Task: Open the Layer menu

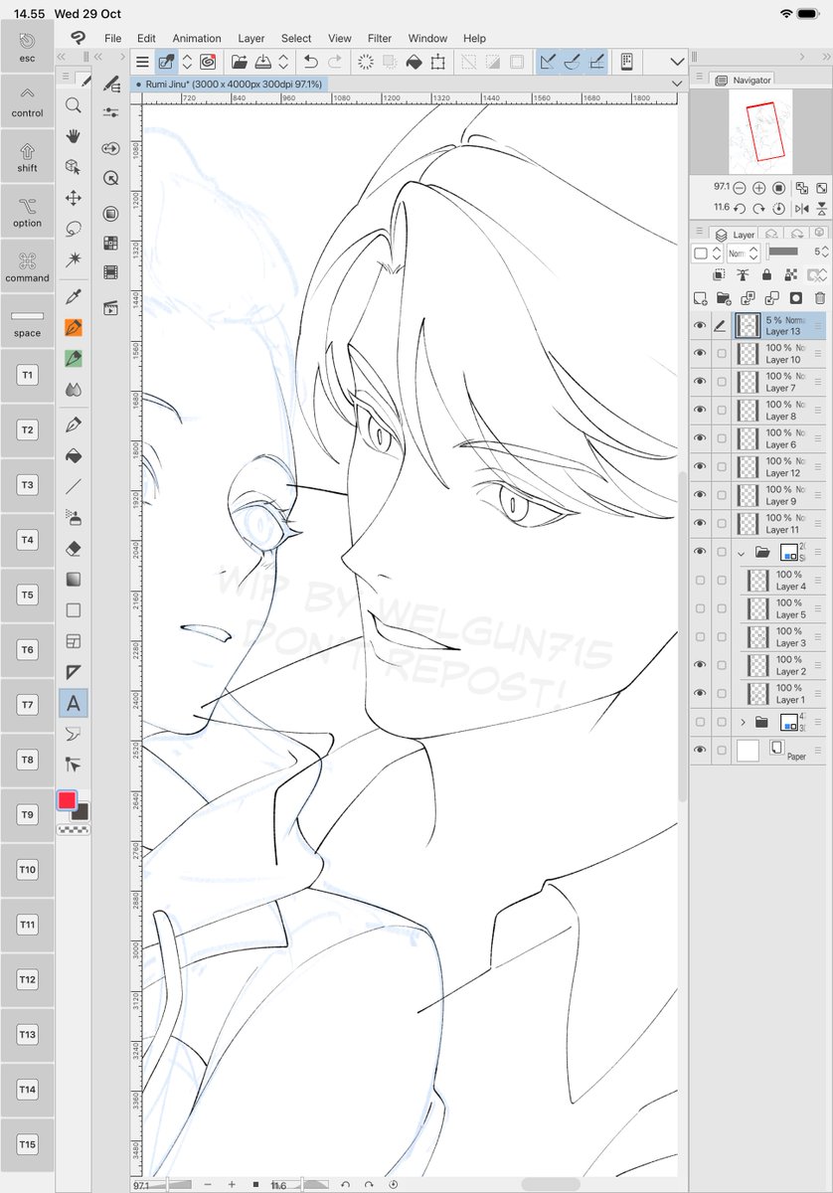Action: click(251, 38)
